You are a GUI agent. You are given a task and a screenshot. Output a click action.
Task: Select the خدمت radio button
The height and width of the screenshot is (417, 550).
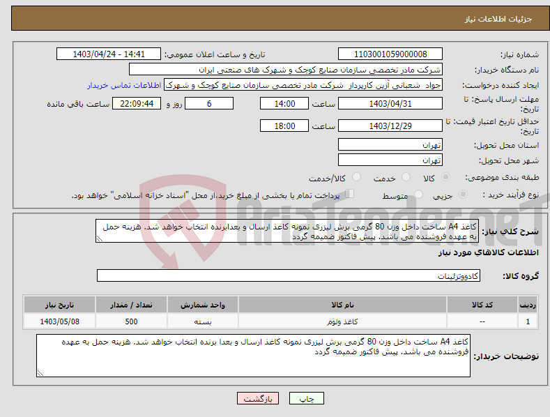pos(406,177)
